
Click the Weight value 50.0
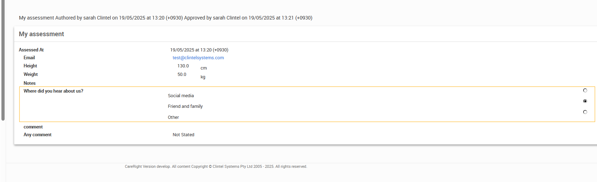(182, 75)
